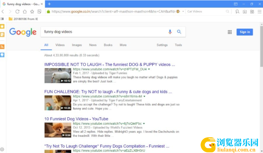Open IMPOSSIBLE NOT TO LAUGH result link
This screenshot has height=153, width=263.
[x=110, y=64]
